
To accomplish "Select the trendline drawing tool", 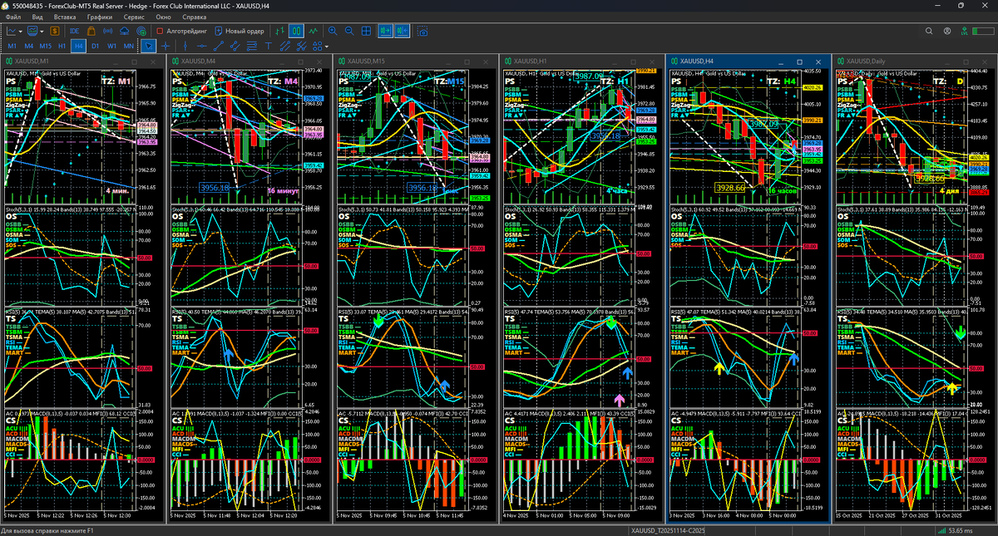I will [x=219, y=46].
